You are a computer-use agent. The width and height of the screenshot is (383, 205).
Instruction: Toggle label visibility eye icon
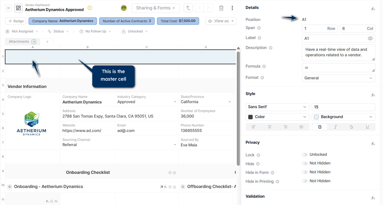click(370, 38)
